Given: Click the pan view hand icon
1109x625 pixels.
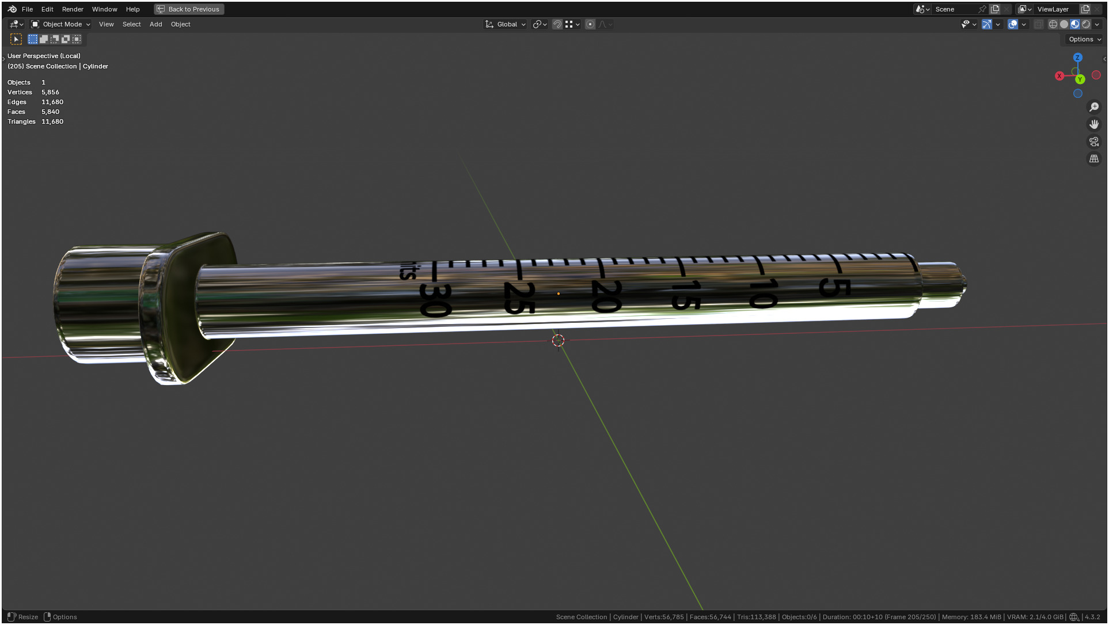Looking at the screenshot, I should coord(1094,124).
